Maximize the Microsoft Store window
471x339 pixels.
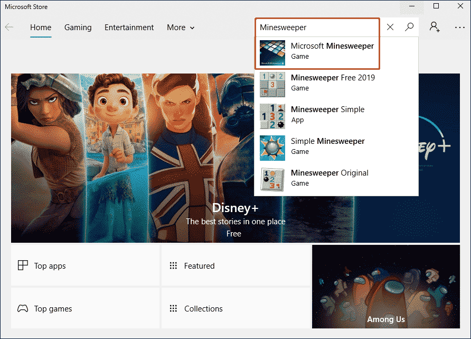tap(436, 6)
